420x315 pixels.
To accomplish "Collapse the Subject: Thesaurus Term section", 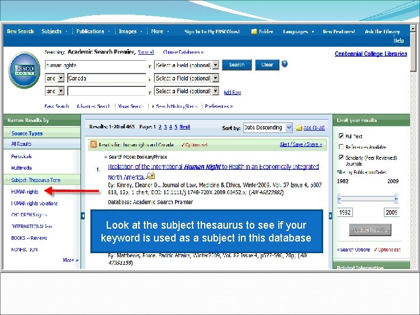I will [9, 180].
